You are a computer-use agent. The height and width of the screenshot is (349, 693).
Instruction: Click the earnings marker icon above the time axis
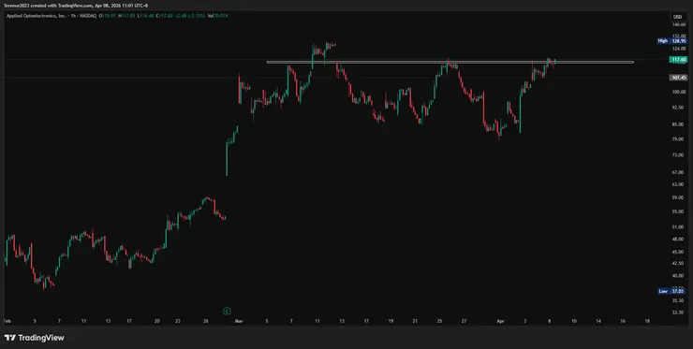point(227,311)
